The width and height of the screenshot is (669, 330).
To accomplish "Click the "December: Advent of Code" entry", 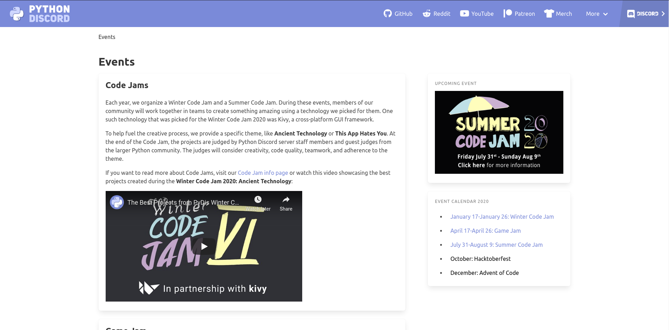I will [x=484, y=273].
